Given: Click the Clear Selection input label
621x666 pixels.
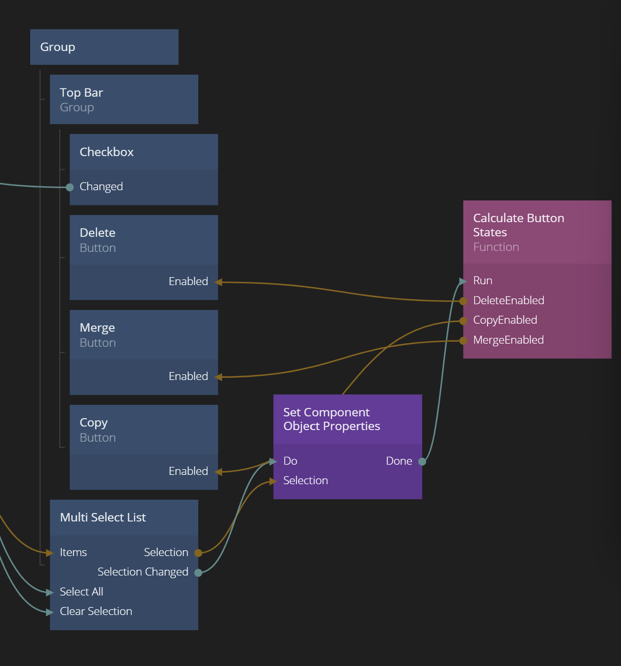Looking at the screenshot, I should click(96, 611).
